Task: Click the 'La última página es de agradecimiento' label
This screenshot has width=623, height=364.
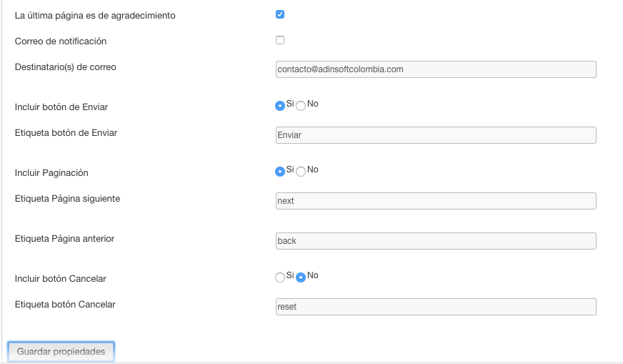Action: click(95, 16)
